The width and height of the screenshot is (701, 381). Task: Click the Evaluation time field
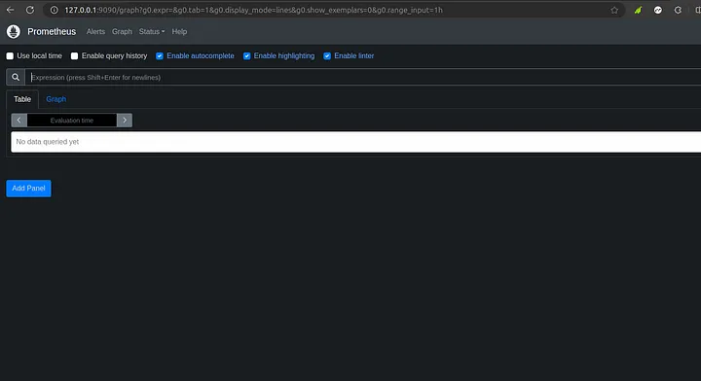pos(71,120)
